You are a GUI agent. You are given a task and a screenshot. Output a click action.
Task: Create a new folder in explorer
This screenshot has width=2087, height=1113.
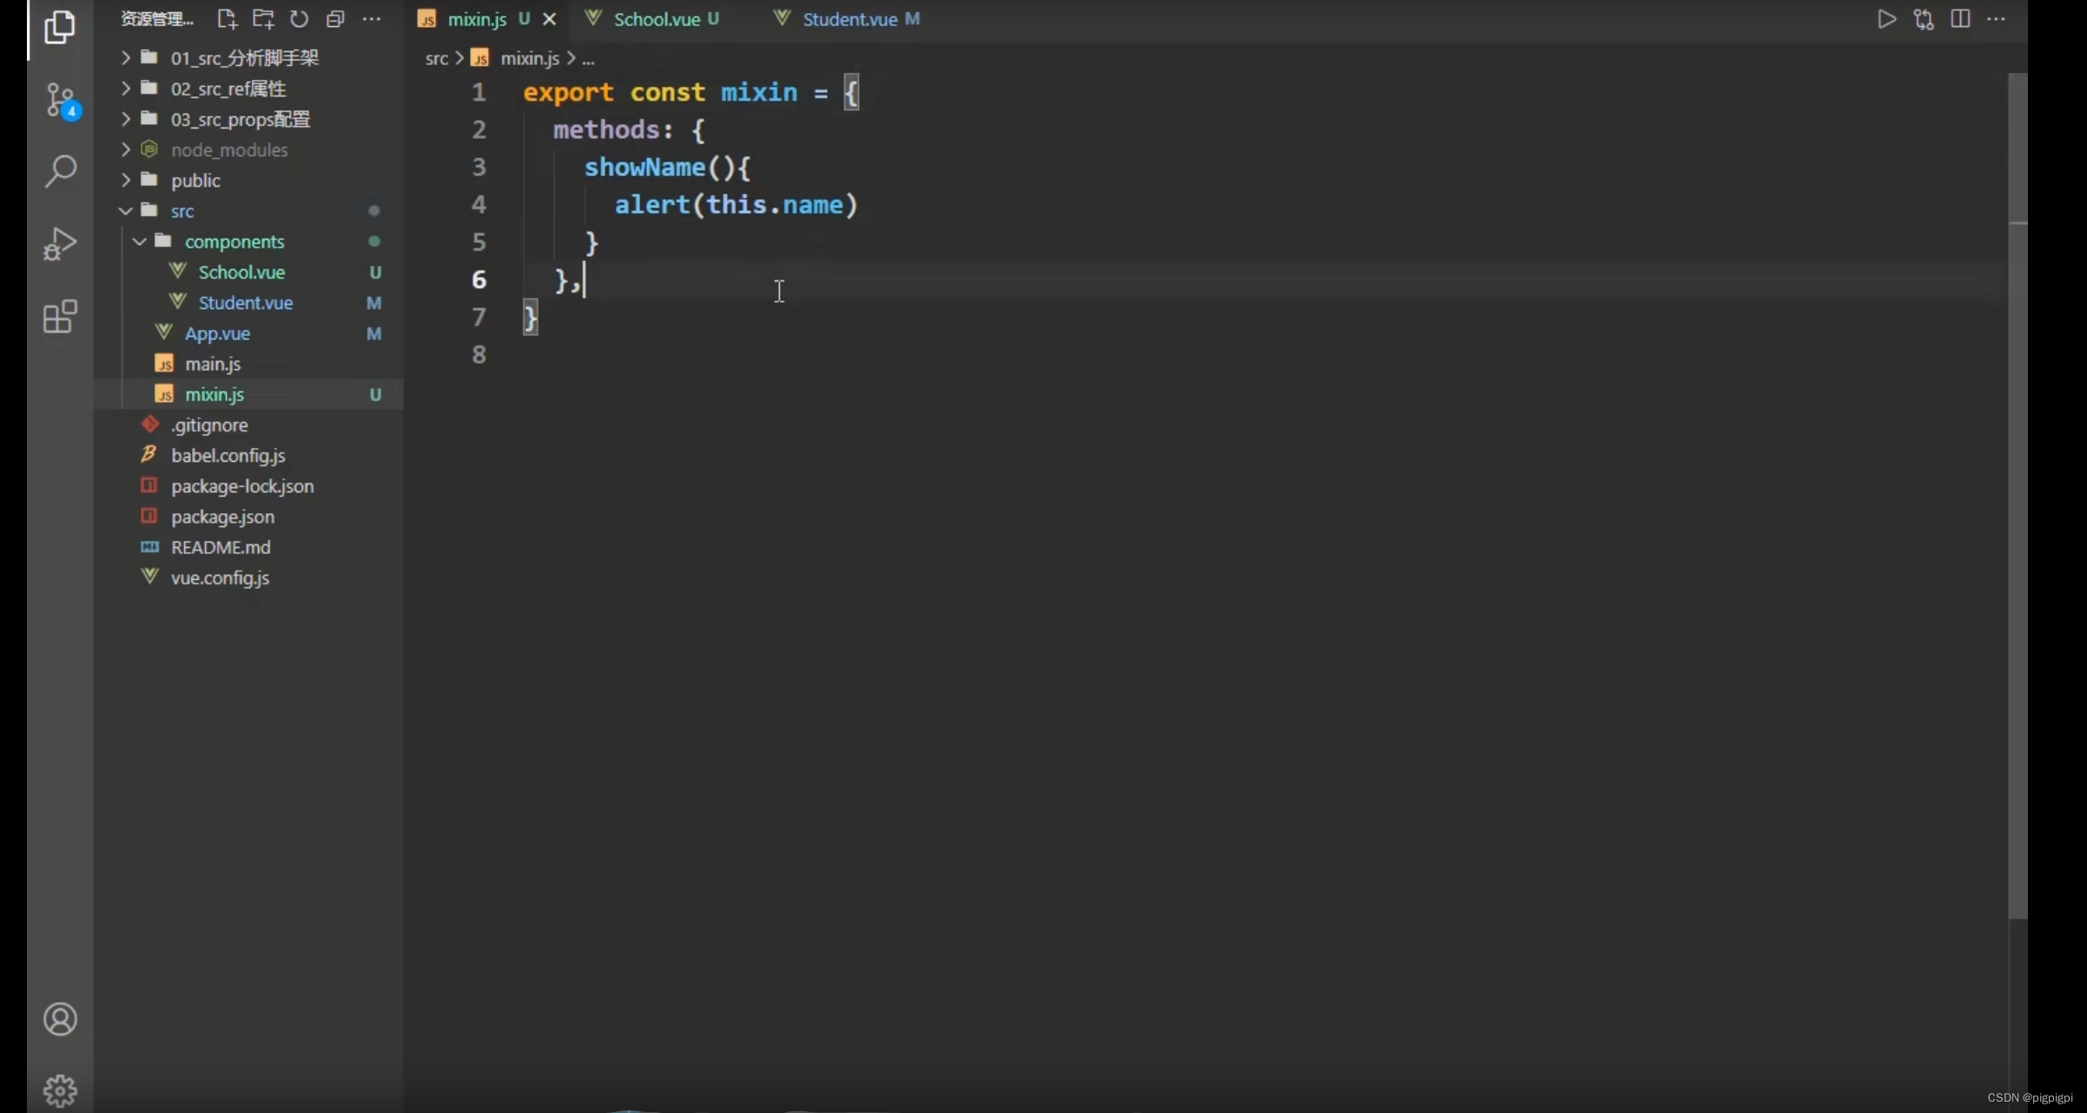[x=263, y=19]
